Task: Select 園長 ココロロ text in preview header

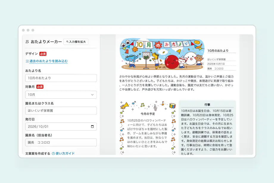Action: point(215,69)
